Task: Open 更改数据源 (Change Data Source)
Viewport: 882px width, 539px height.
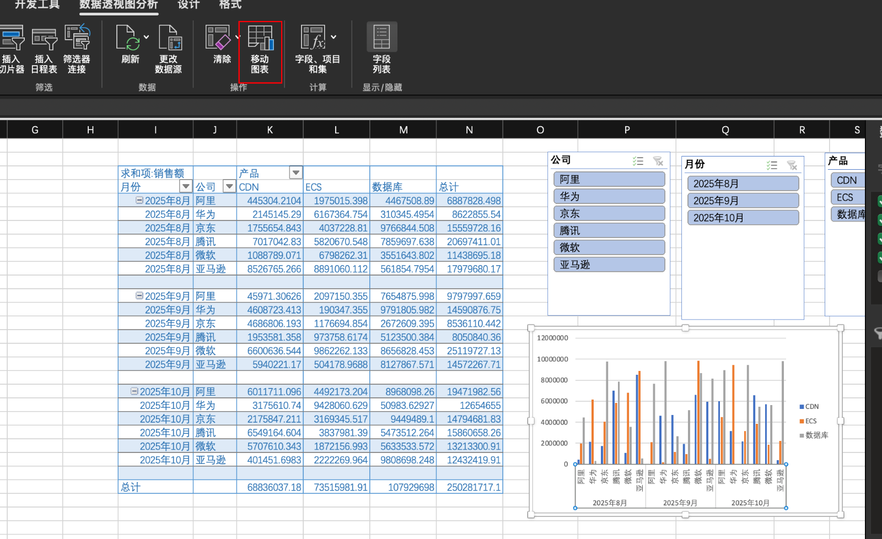Action: (169, 39)
